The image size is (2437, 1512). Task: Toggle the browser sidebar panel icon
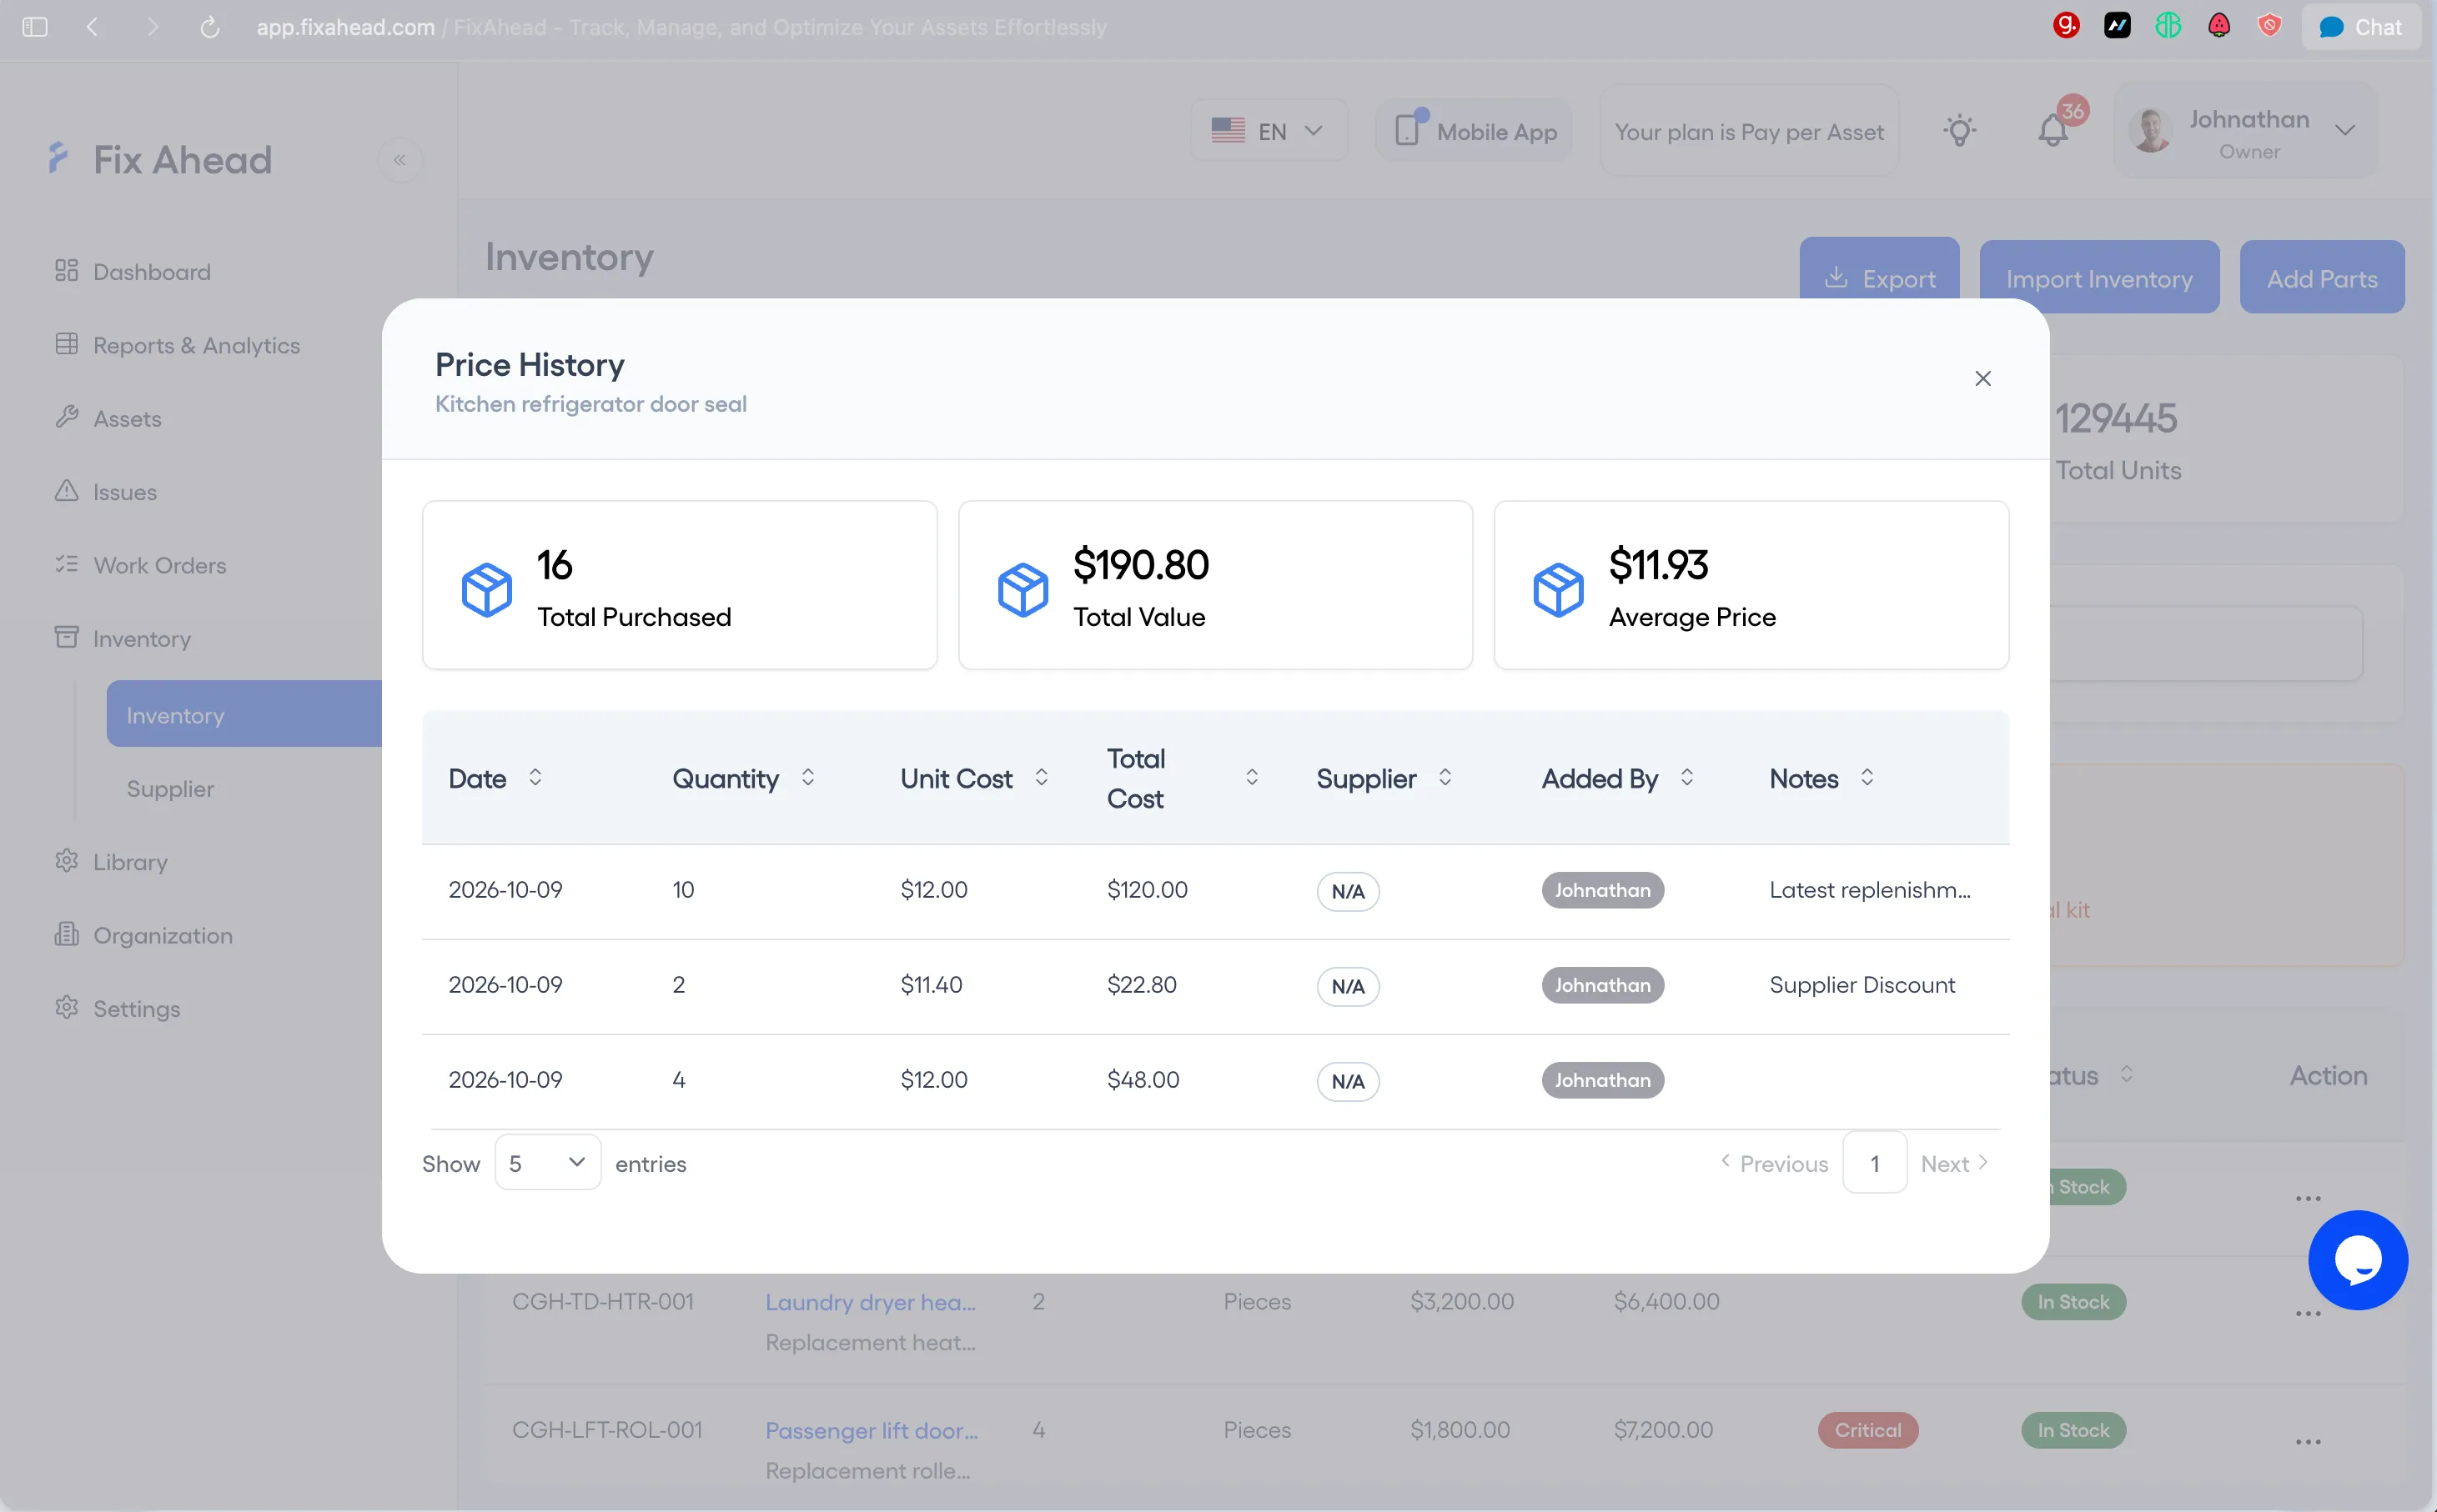(35, 27)
